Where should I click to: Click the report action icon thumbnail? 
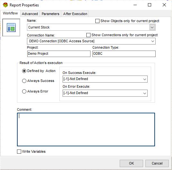click(11, 28)
